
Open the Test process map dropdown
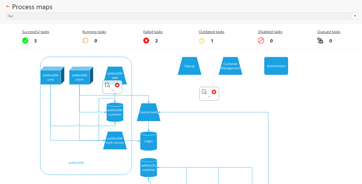coord(182,16)
